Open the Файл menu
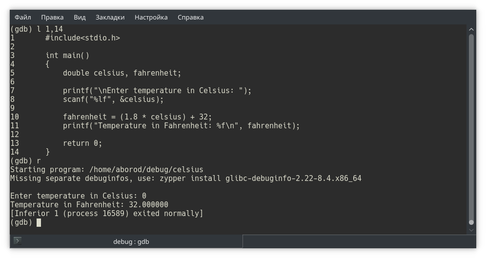The image size is (486, 258). tap(23, 17)
